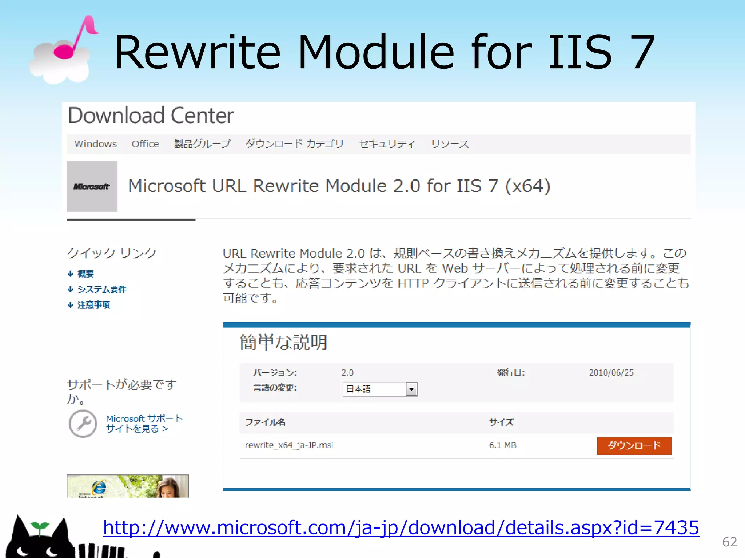Click the 言語の変更: label
The image size is (745, 558).
coord(275,388)
